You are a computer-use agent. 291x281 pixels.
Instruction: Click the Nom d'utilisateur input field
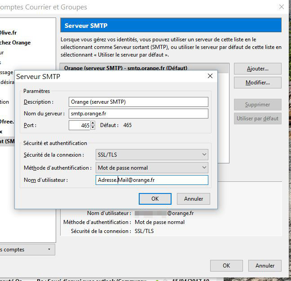pos(152,180)
